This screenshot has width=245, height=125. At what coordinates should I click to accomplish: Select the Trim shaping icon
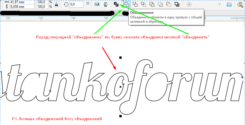(135, 4)
